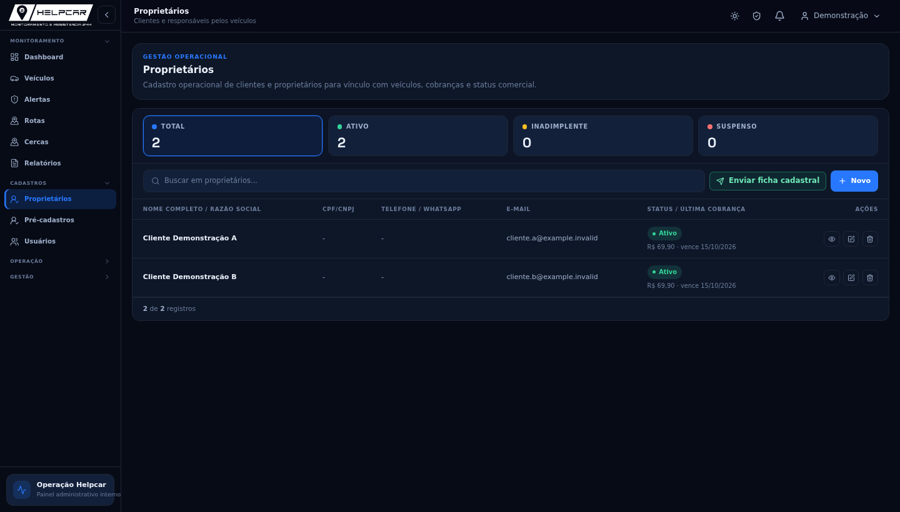Filter by the Suspenso card
Screen dimensions: 900x512
click(787, 135)
